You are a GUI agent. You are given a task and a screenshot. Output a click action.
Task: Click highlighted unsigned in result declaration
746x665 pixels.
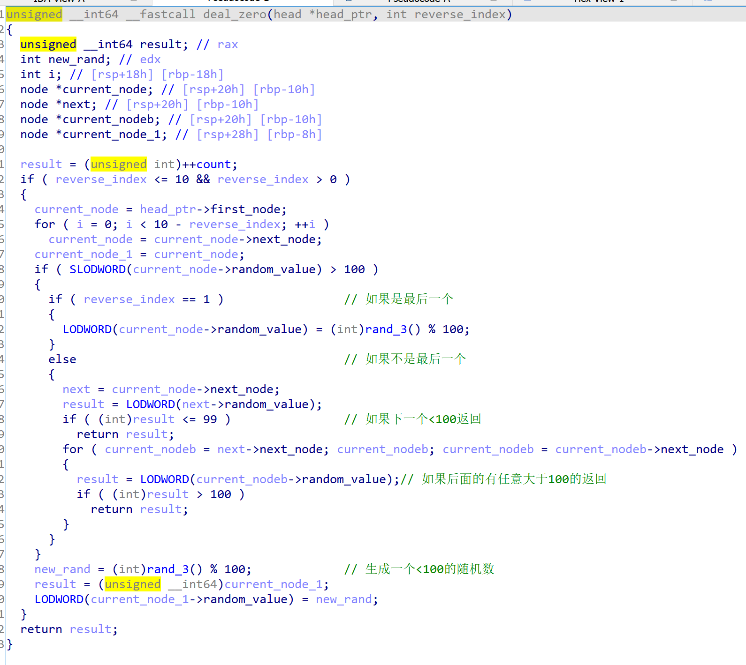(48, 45)
